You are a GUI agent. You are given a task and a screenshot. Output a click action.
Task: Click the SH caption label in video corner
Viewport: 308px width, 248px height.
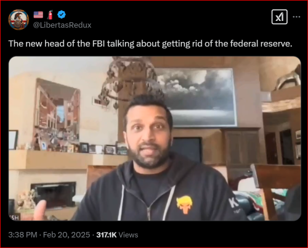[x=15, y=218]
